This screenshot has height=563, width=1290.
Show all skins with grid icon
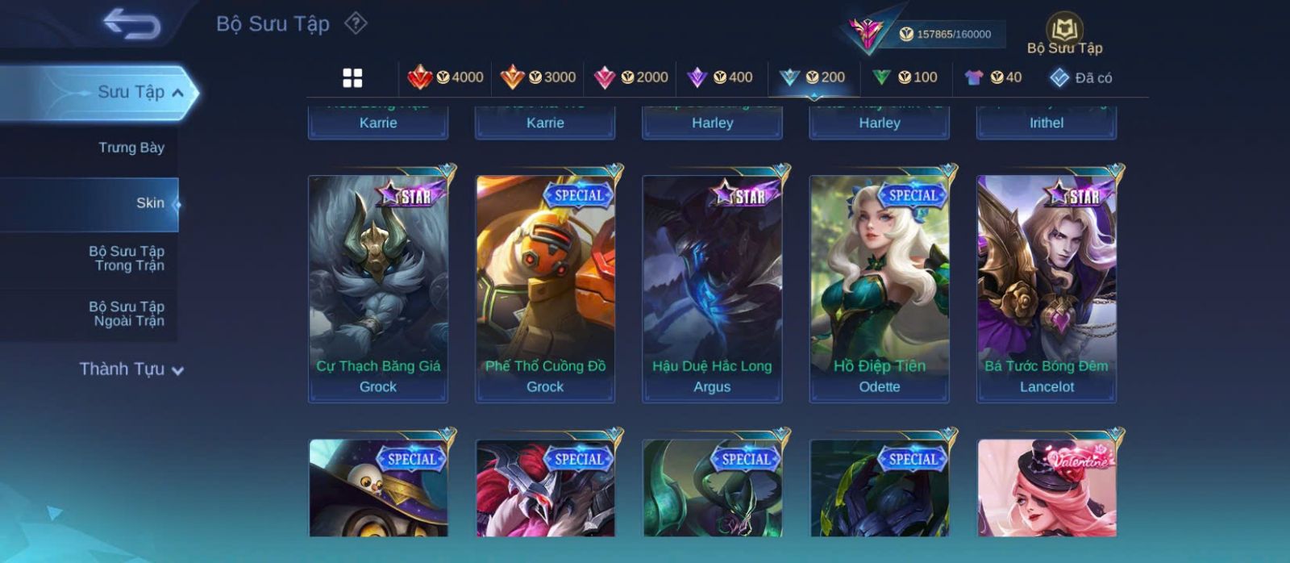(352, 77)
